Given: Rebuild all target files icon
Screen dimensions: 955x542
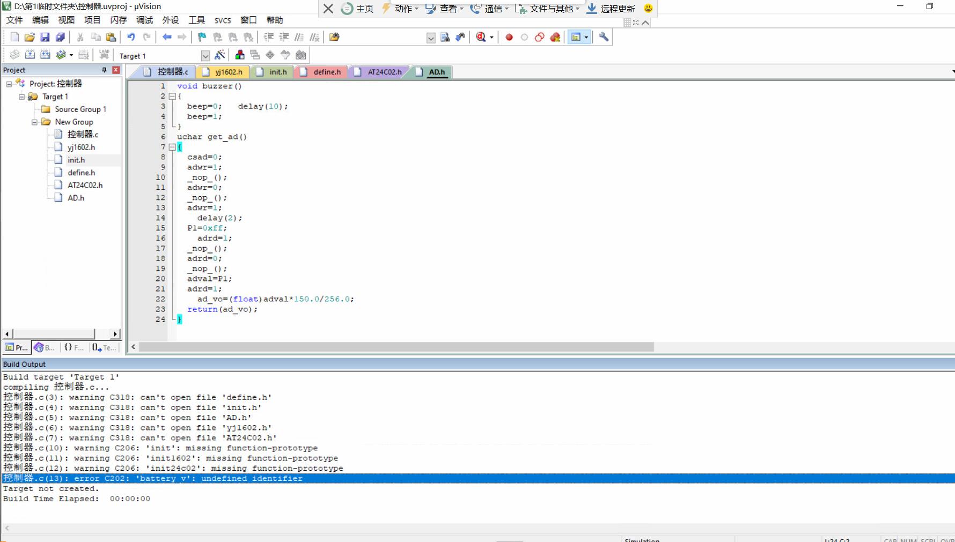Looking at the screenshot, I should coord(45,55).
